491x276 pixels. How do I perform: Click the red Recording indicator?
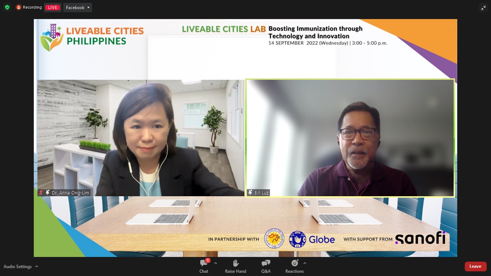click(29, 7)
